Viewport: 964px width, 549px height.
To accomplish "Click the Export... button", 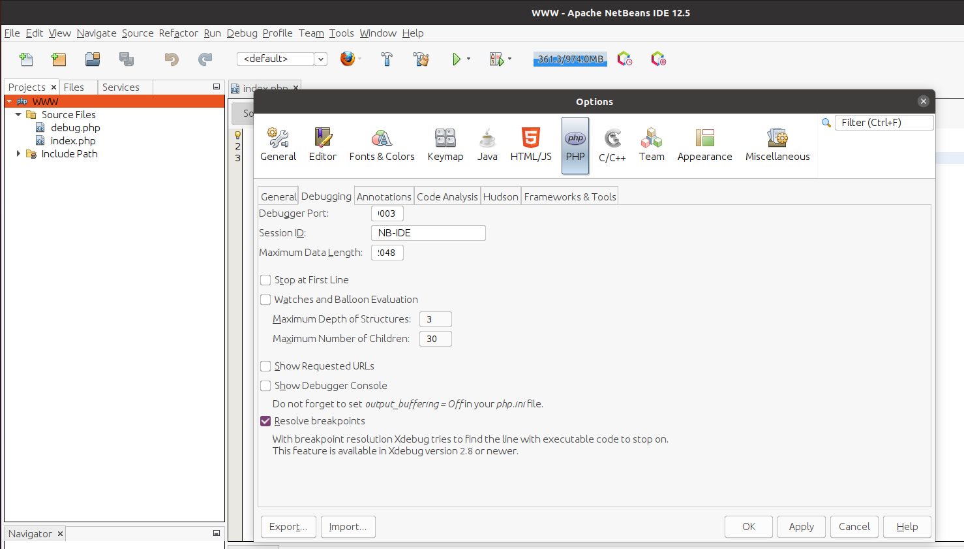I will tap(288, 527).
